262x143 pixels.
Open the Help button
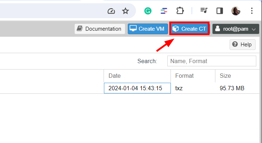(x=242, y=44)
